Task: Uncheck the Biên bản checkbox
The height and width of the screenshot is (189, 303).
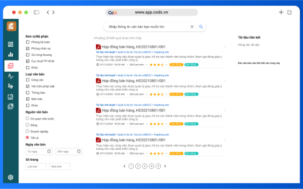Action: click(28, 99)
